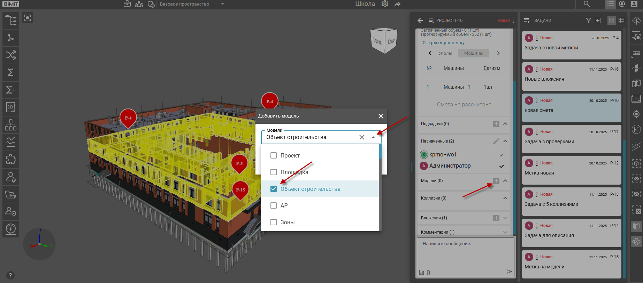Select the AP option in models list
This screenshot has height=283, width=643.
pyautogui.click(x=284, y=205)
